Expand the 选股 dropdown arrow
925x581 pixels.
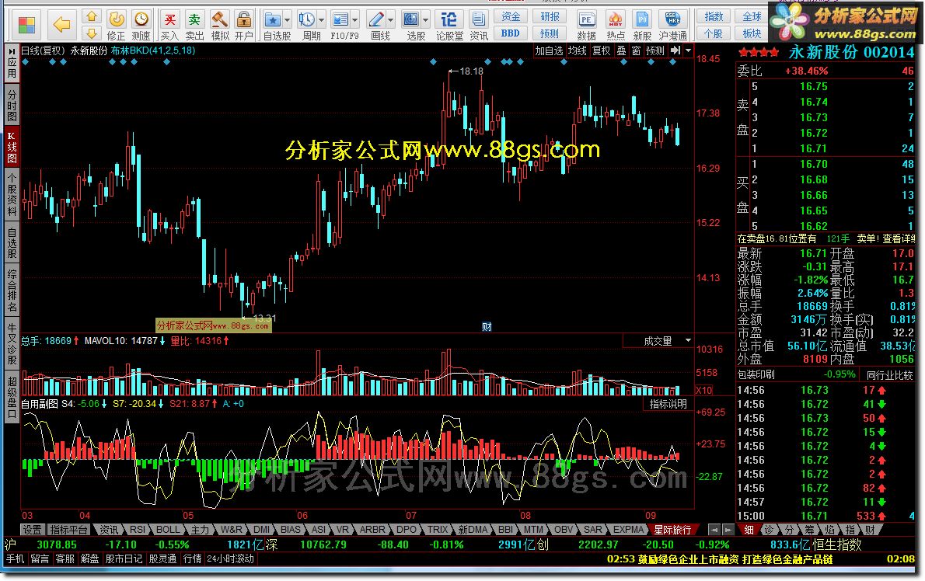[x=424, y=20]
